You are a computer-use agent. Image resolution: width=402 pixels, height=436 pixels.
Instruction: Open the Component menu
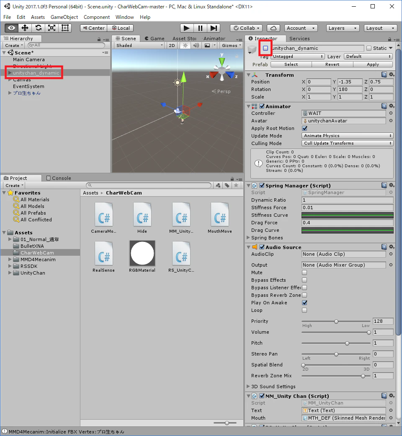click(97, 17)
